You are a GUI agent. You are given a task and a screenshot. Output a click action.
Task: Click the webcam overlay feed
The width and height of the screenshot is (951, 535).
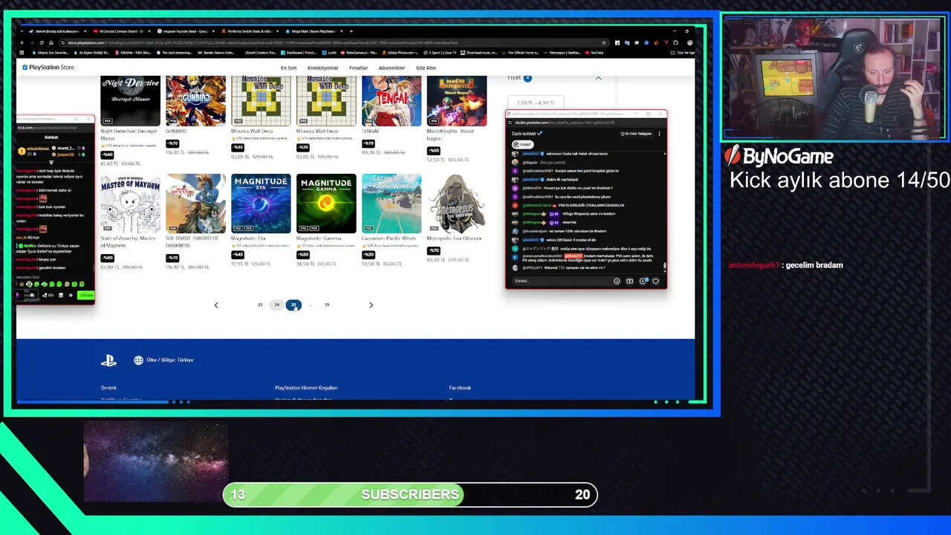click(x=834, y=77)
